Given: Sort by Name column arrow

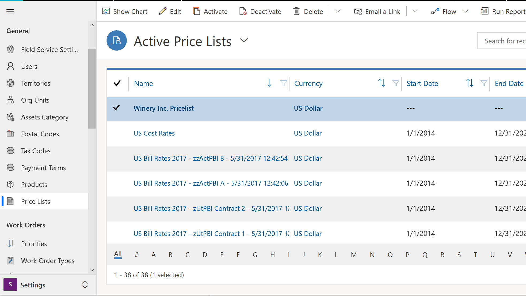Looking at the screenshot, I should tap(269, 83).
